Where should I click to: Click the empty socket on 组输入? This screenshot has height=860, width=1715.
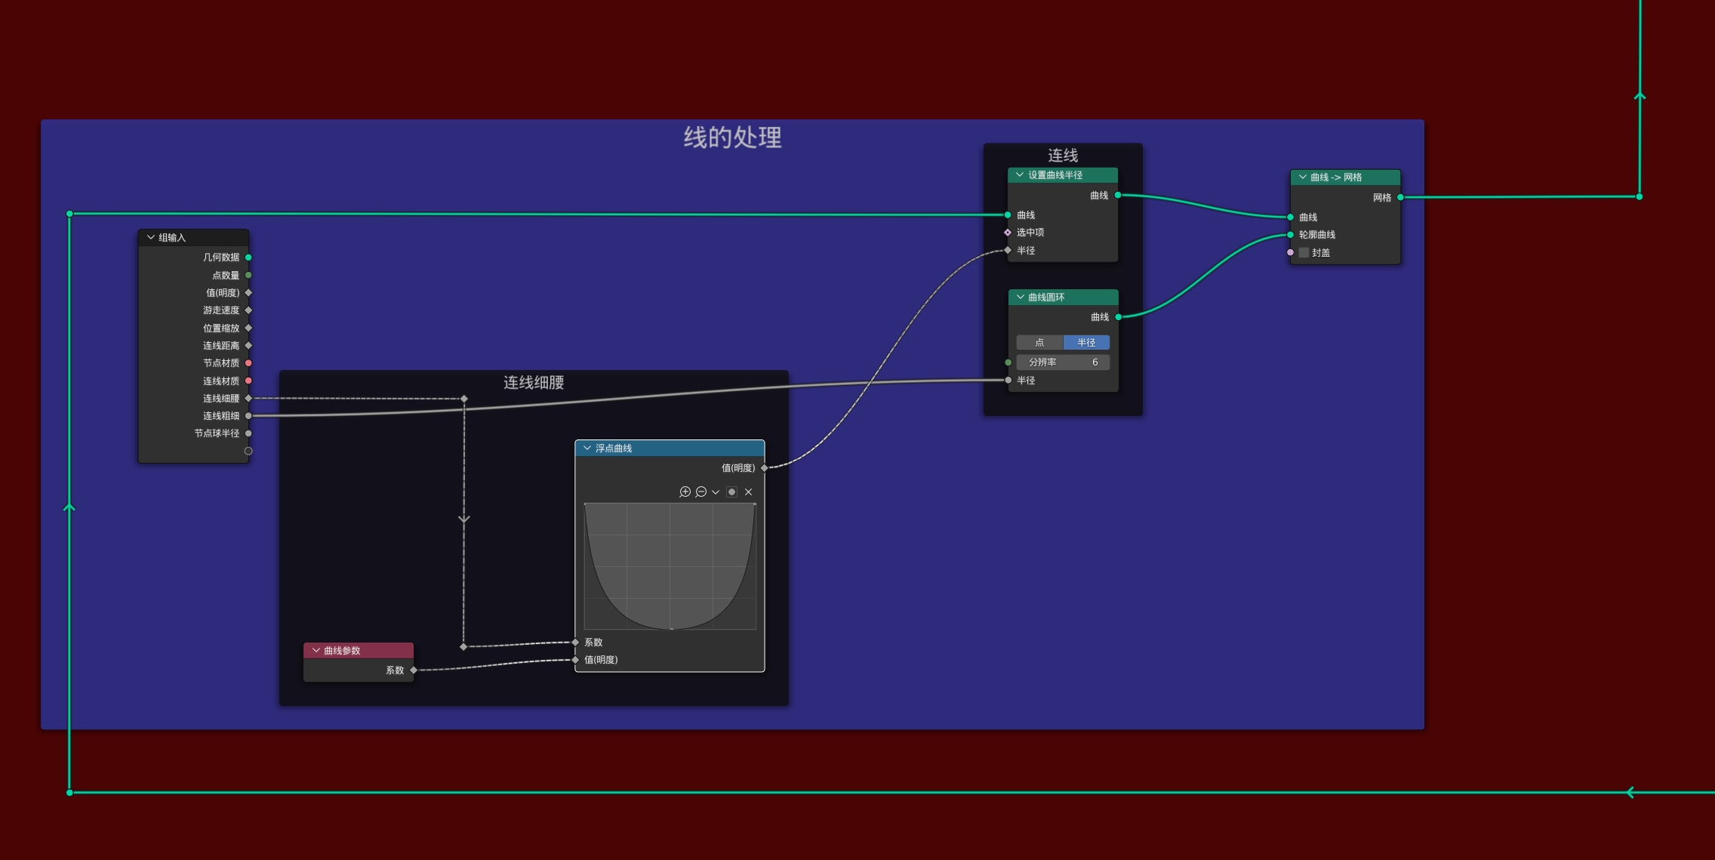pos(248,451)
